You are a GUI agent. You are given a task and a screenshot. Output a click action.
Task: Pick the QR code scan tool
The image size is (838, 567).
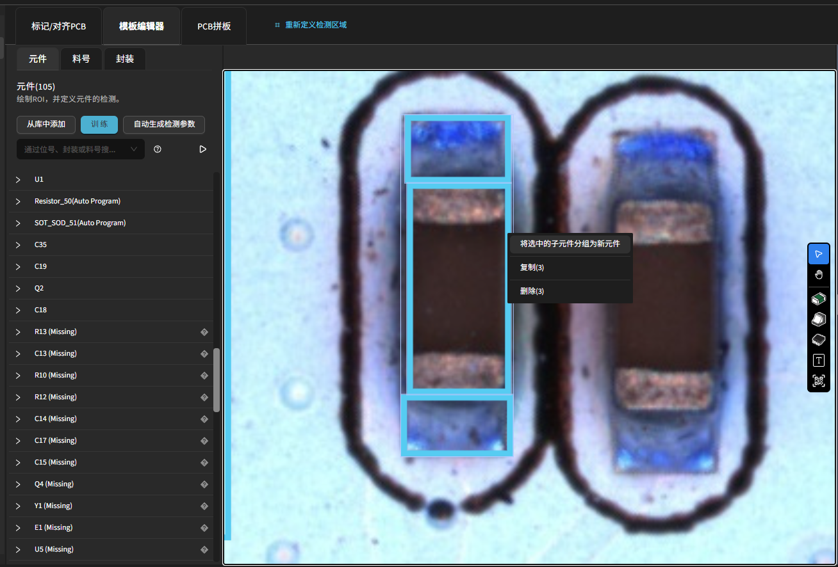pos(818,381)
